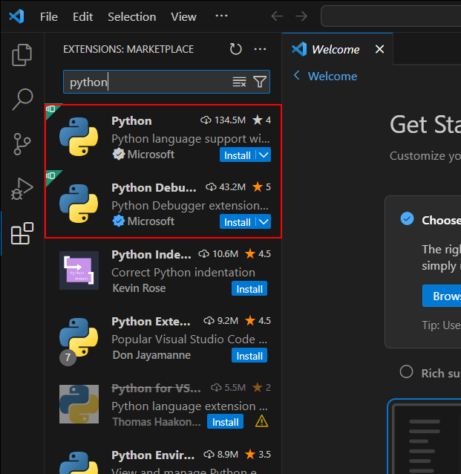Viewport: 461px width, 474px height.
Task: Click the Python Debugger 5 star rating
Action: 261,186
